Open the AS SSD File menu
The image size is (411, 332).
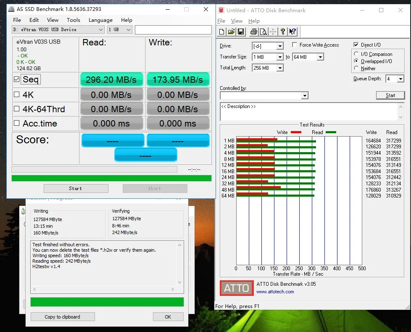tap(17, 20)
